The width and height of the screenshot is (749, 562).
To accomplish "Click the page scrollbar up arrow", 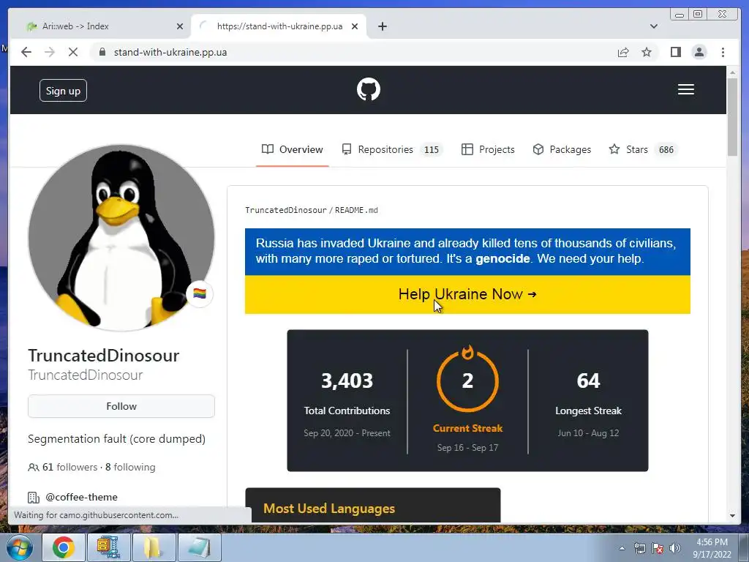I will [x=732, y=72].
